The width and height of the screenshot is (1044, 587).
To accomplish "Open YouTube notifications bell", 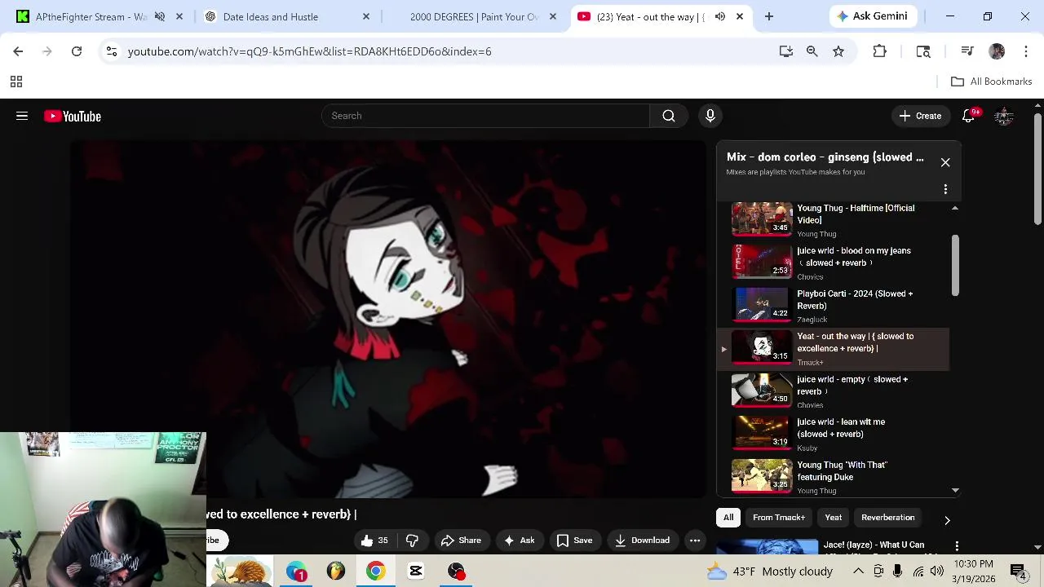I will point(969,116).
